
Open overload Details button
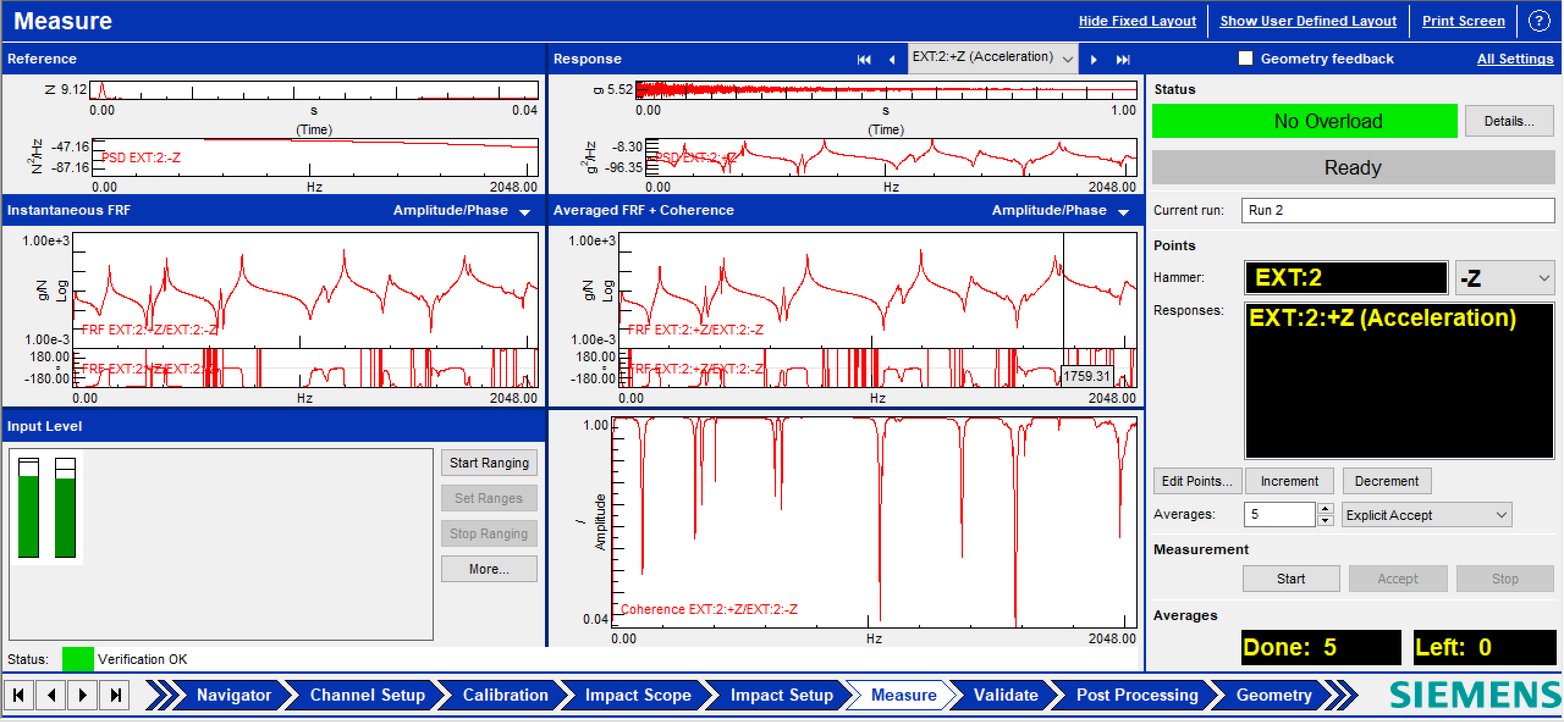tap(1509, 121)
